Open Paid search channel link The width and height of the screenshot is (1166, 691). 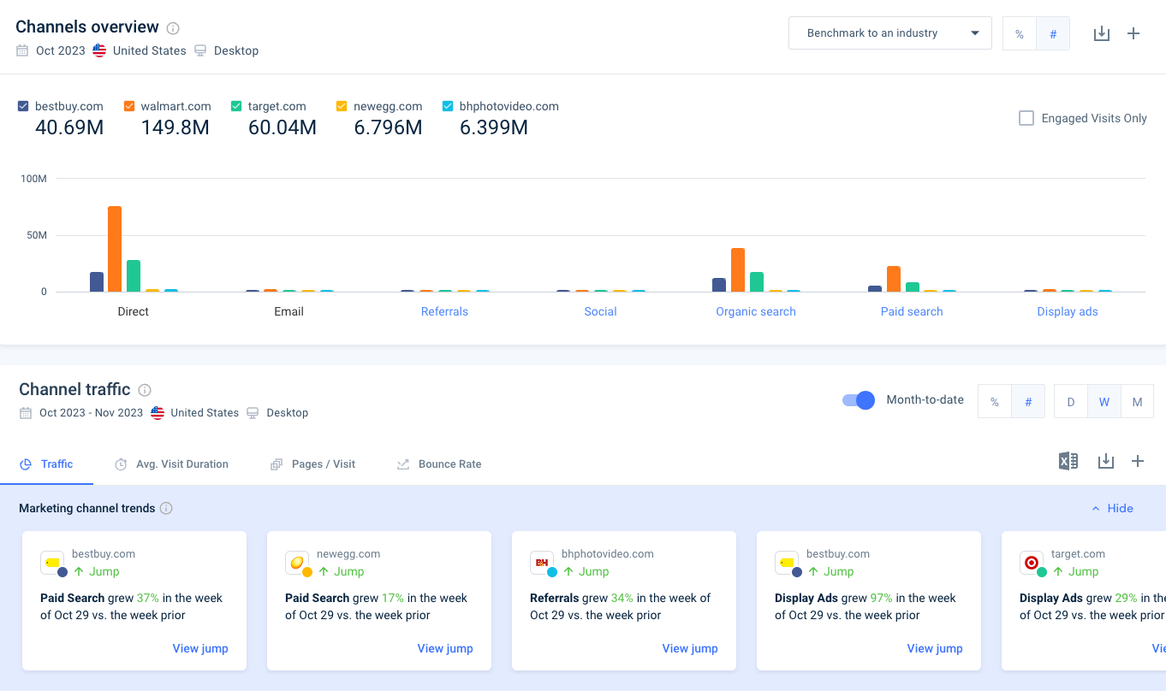point(912,311)
